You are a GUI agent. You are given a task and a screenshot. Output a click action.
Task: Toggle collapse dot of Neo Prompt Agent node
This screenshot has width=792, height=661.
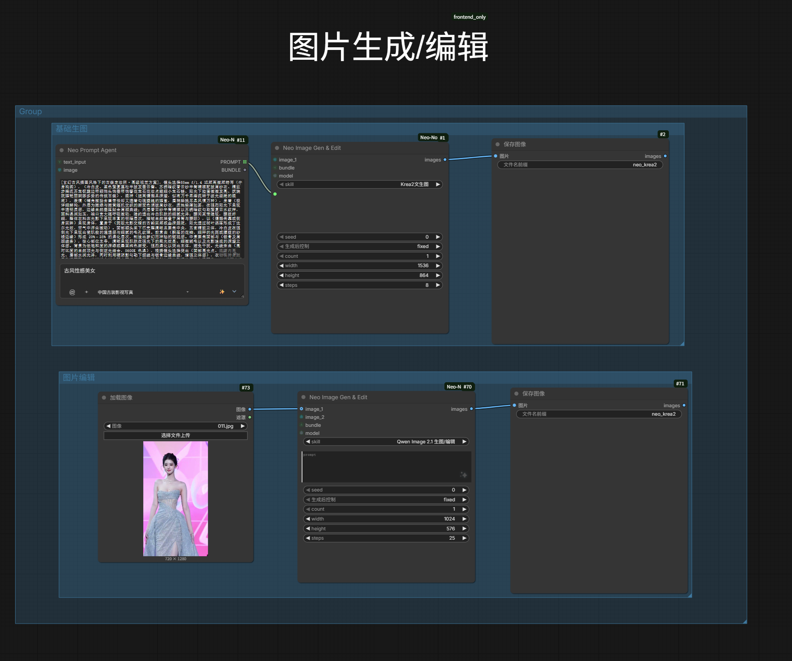click(62, 150)
